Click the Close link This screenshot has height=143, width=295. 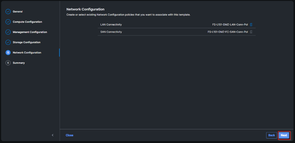[70, 135]
